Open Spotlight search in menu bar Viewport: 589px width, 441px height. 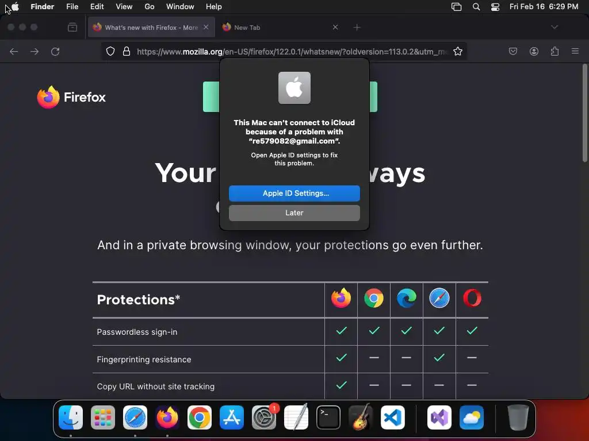(476, 7)
